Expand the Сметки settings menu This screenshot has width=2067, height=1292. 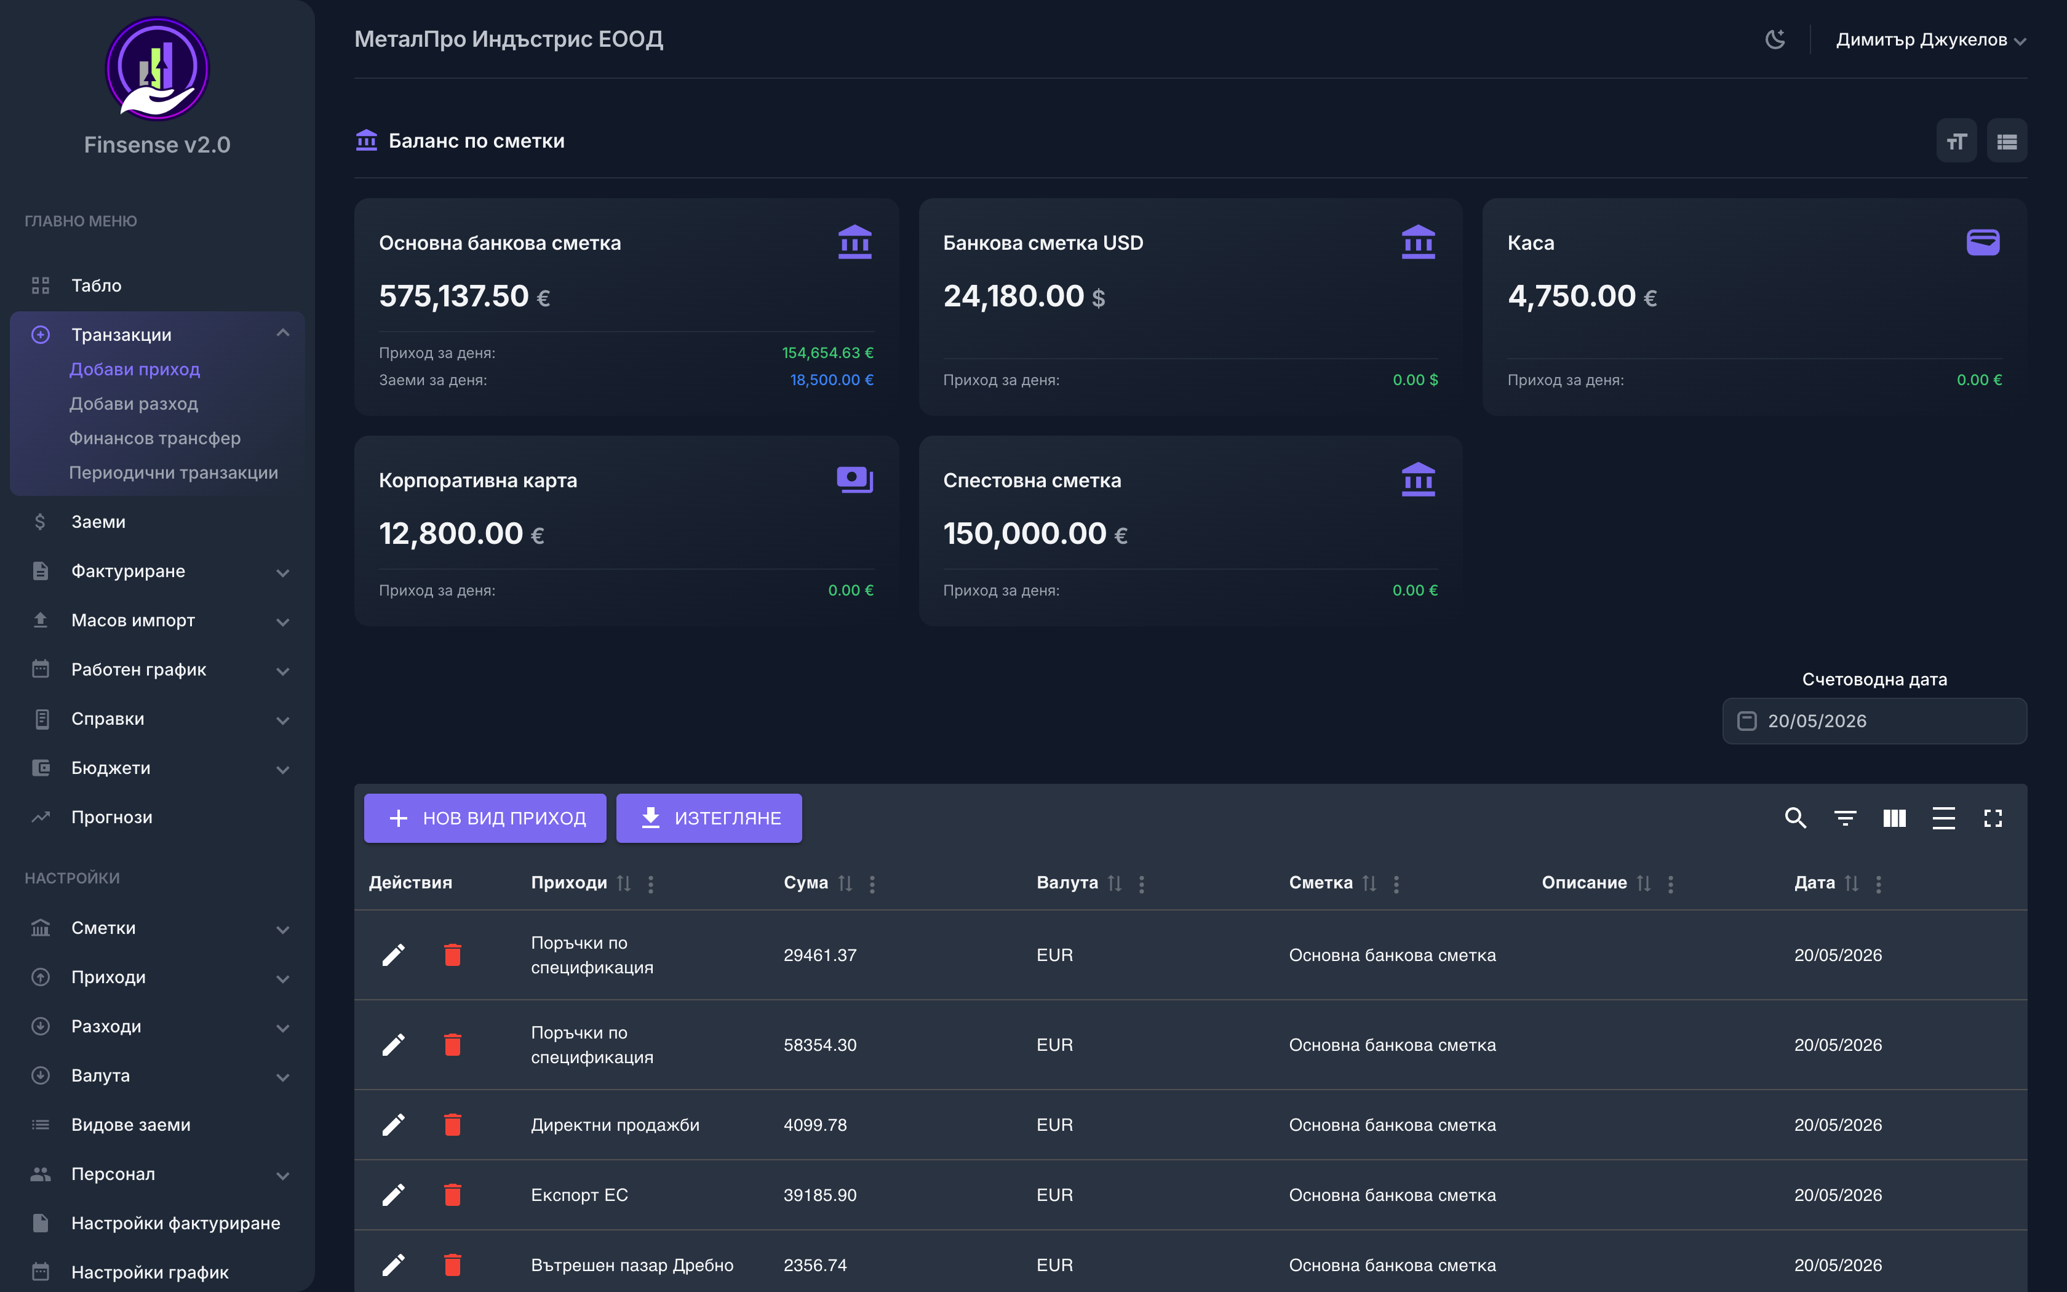(x=157, y=928)
